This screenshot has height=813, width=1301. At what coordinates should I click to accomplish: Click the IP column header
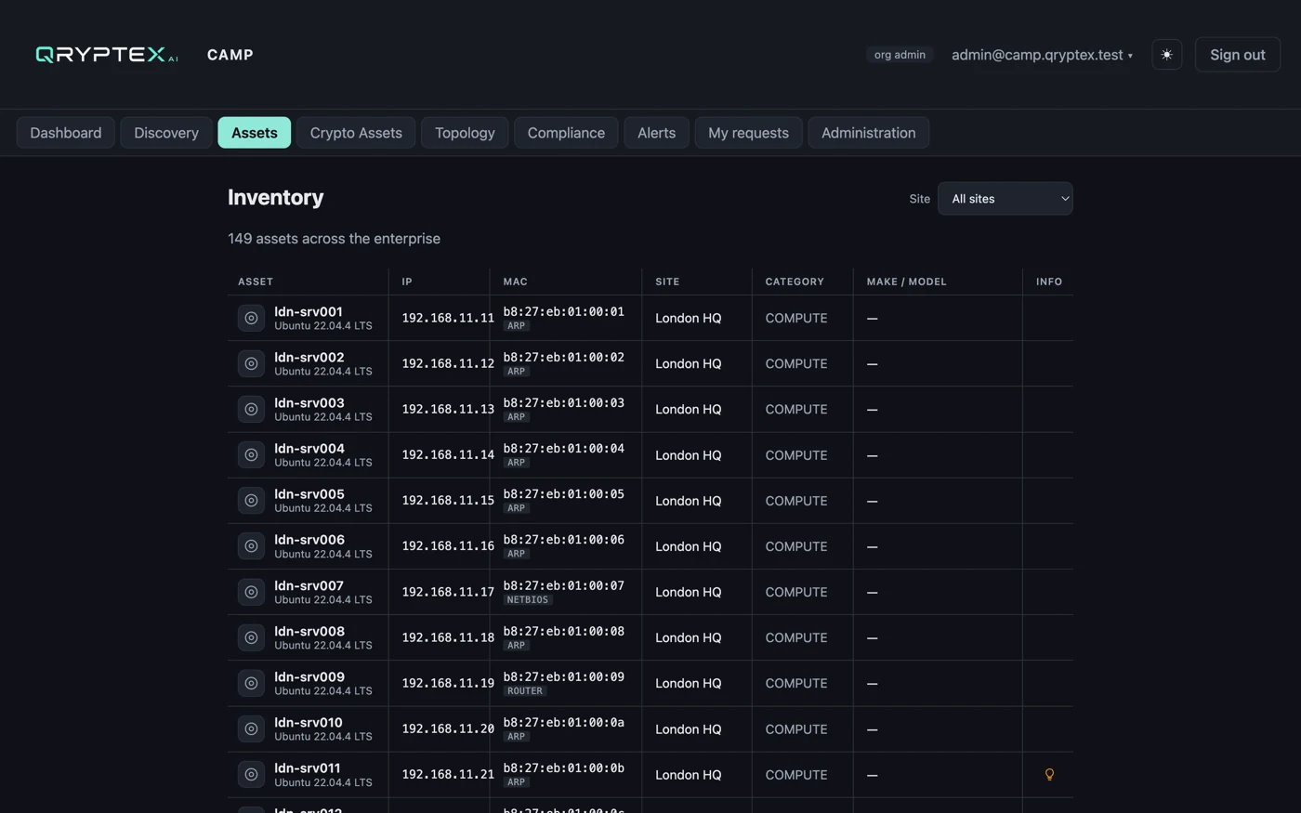(407, 282)
